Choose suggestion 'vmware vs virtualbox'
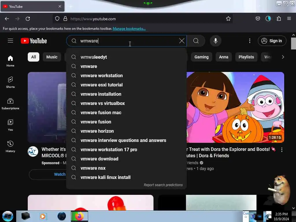 127,103
